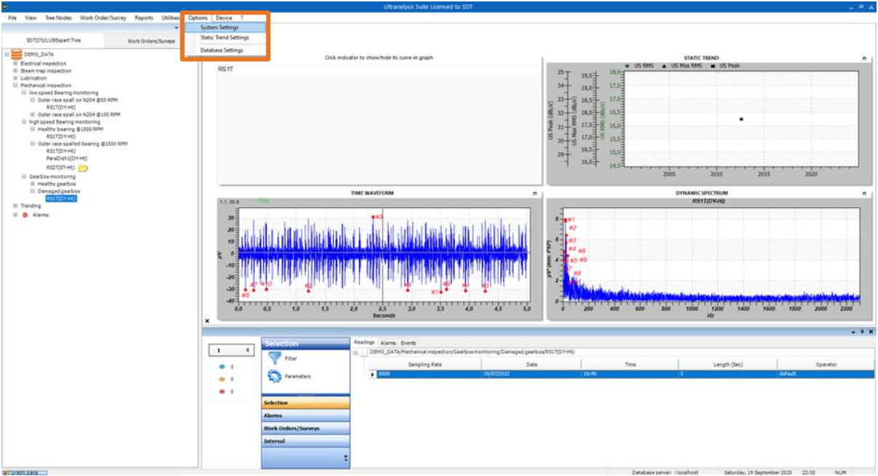Maximize the Dynamic Spectrum graph panel
The width and height of the screenshot is (878, 476).
point(864,194)
